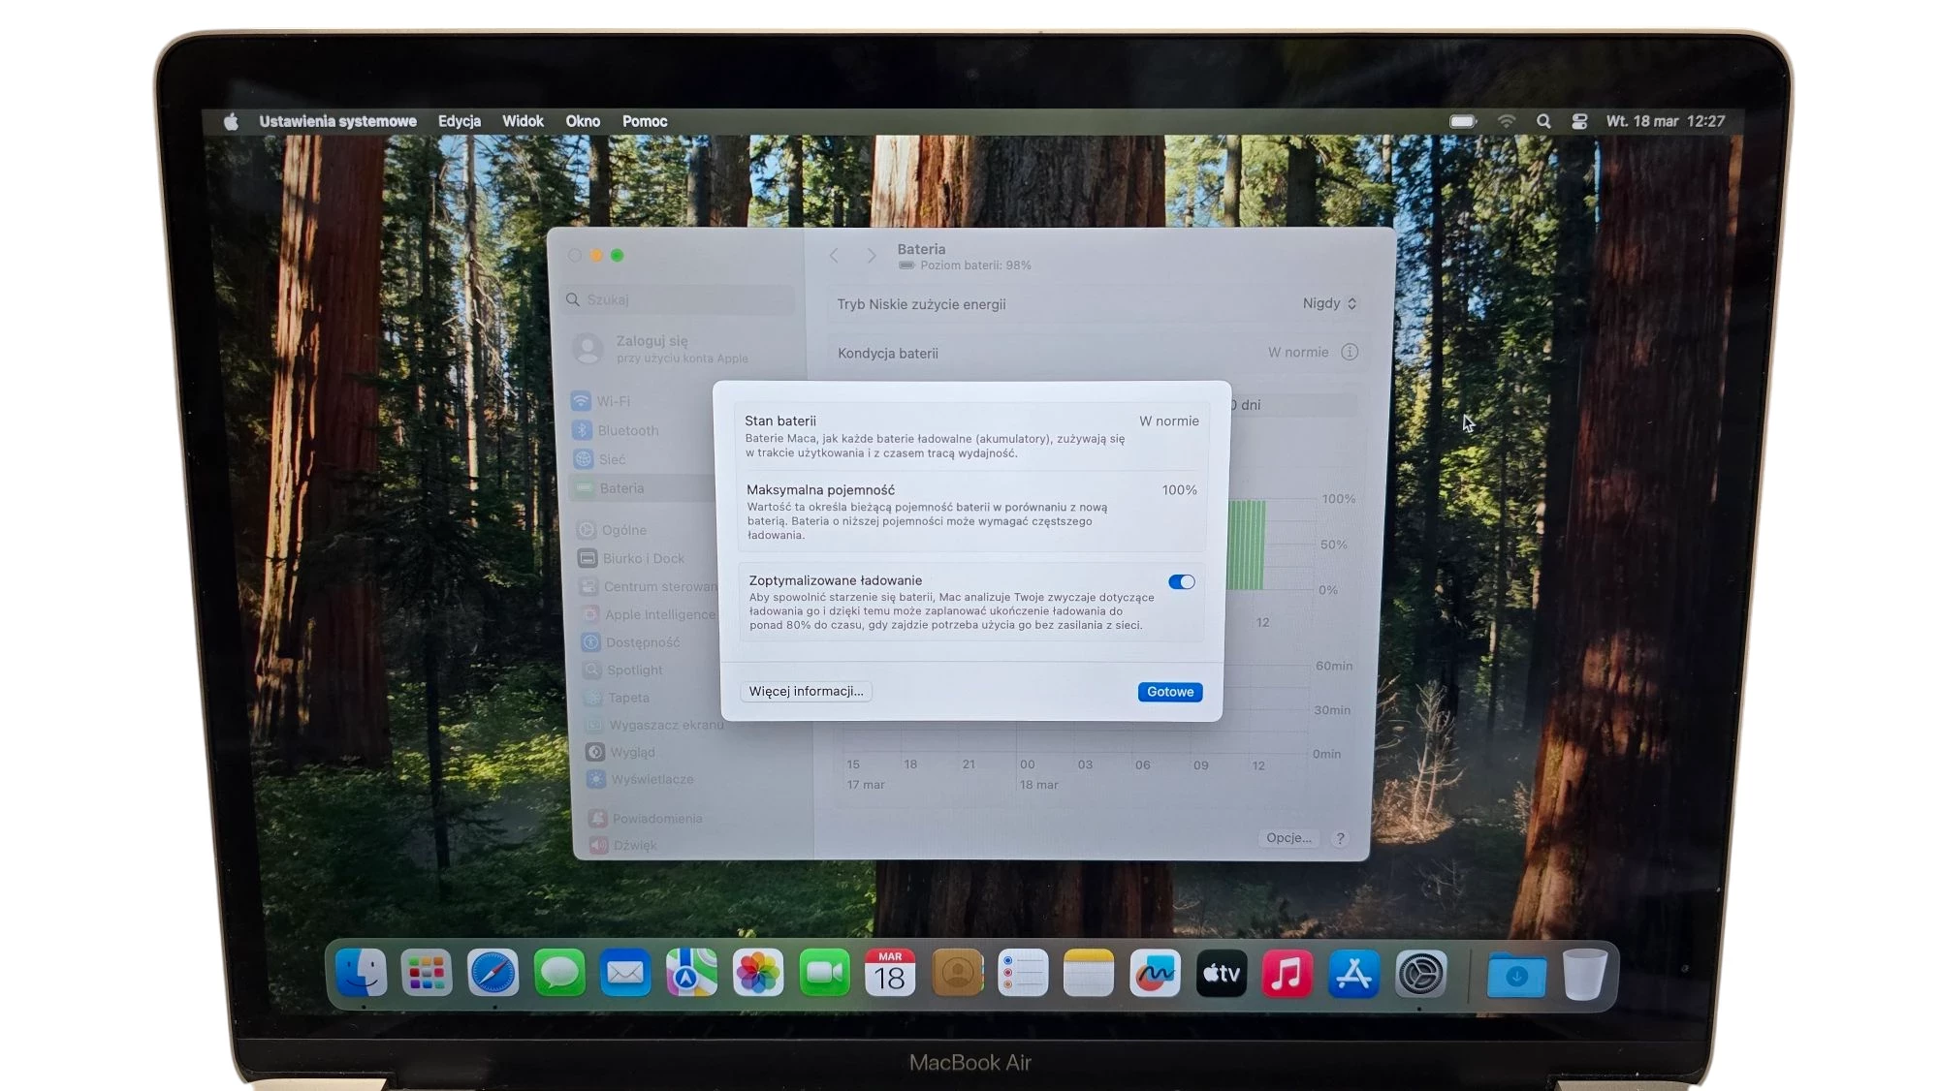Open the Widok menu
This screenshot has width=1939, height=1091.
pyautogui.click(x=523, y=120)
